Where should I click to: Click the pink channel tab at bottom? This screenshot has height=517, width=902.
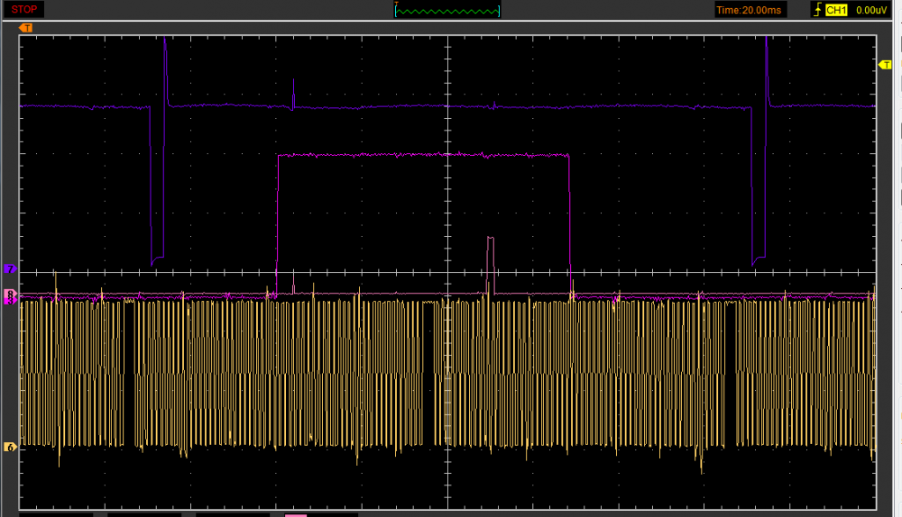[296, 514]
